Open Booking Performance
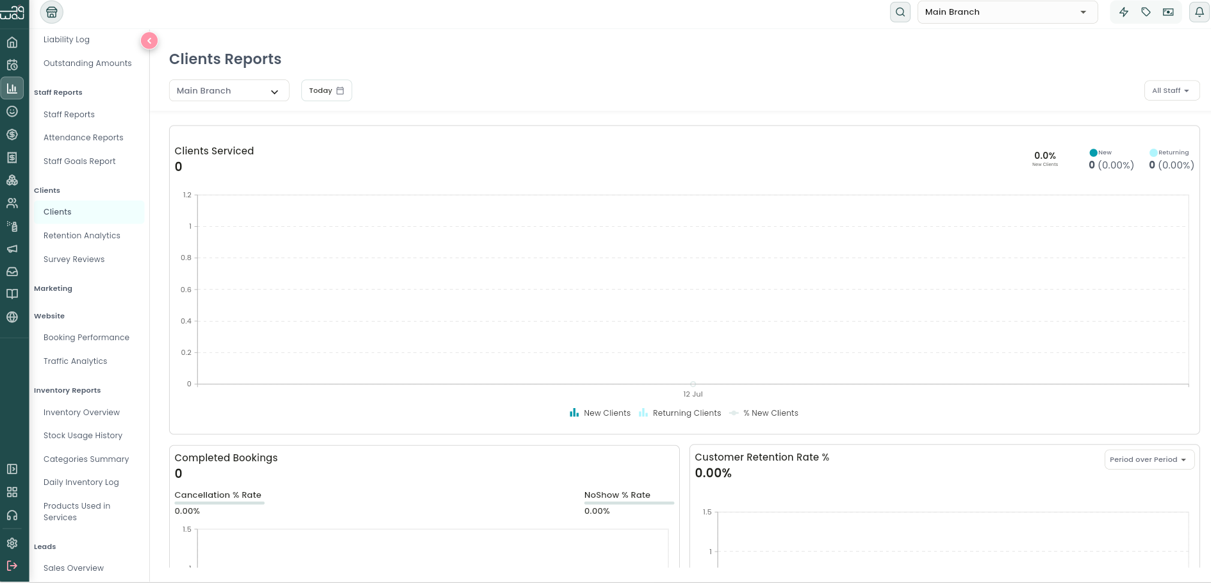The width and height of the screenshot is (1211, 583). point(86,338)
